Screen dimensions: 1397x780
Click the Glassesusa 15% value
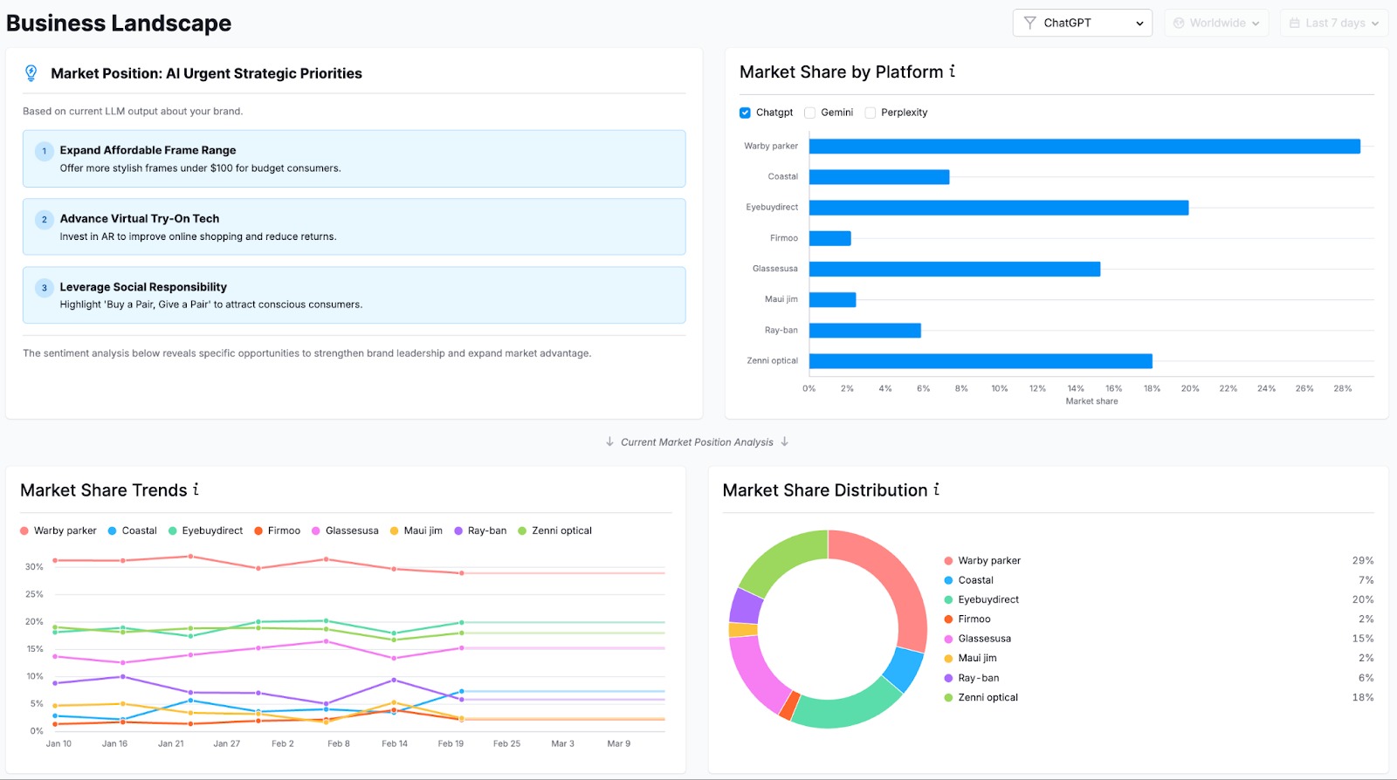(x=1362, y=639)
